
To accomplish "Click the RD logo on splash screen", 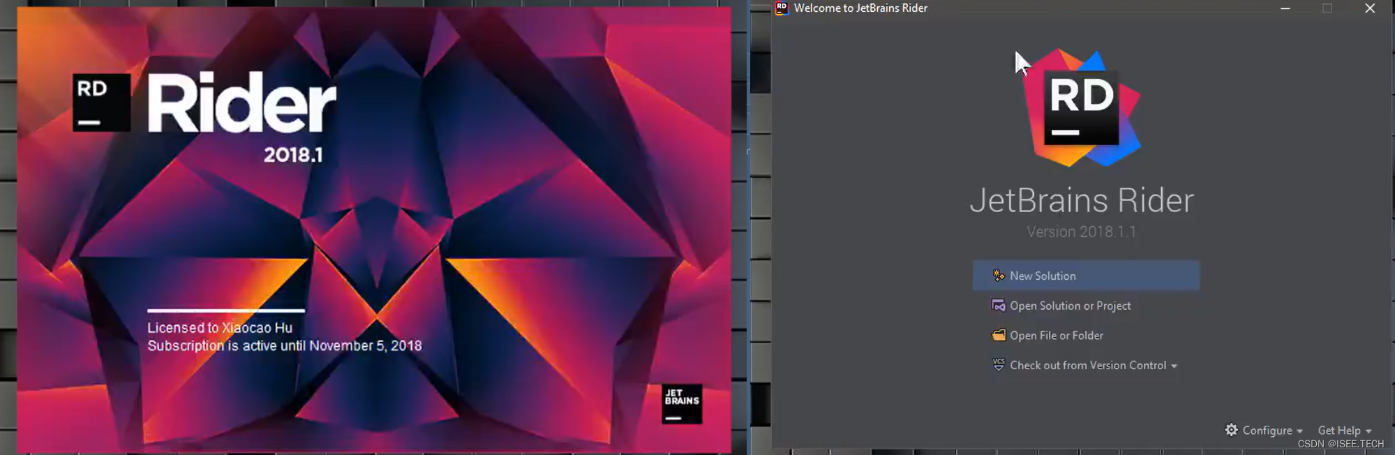I will (x=101, y=103).
